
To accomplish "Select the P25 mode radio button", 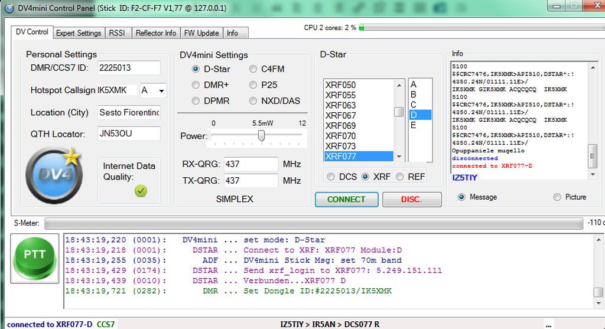I will (x=253, y=85).
